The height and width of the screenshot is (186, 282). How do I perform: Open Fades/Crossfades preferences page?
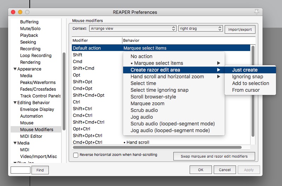[38, 89]
